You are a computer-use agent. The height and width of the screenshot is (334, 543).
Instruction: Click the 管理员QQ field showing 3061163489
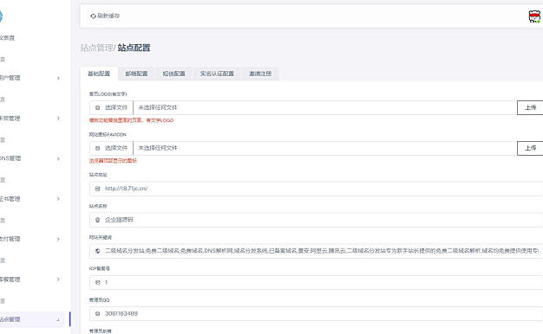pyautogui.click(x=317, y=313)
